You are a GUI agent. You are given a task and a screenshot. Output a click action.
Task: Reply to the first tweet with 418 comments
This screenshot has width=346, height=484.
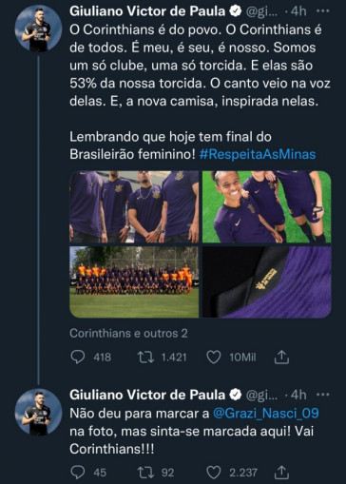(78, 358)
